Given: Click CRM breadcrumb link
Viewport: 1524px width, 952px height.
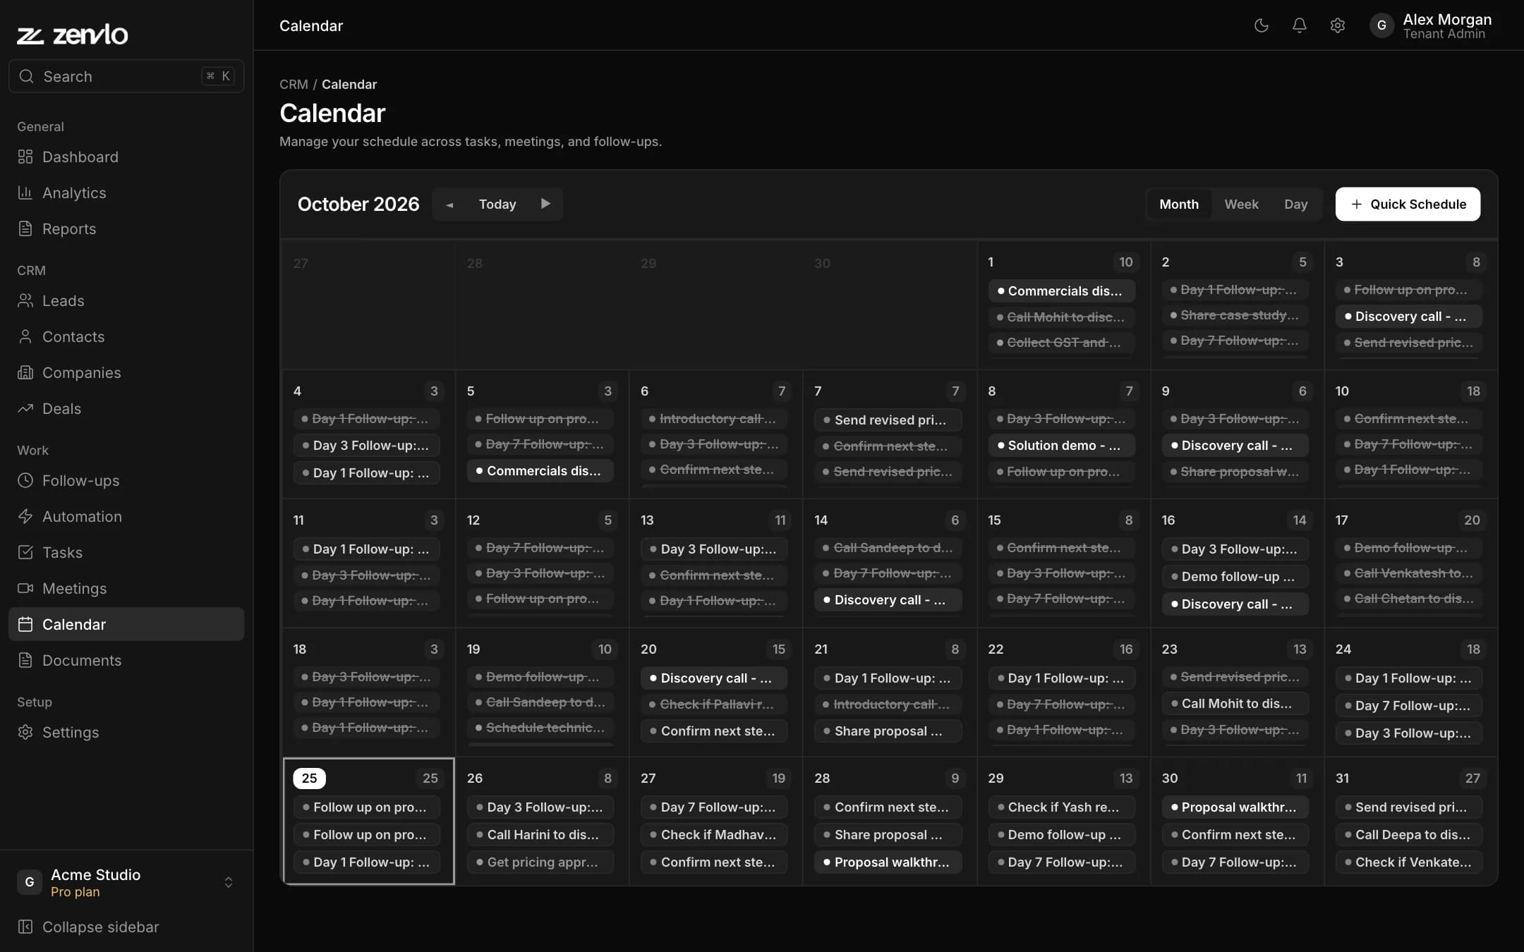Looking at the screenshot, I should pyautogui.click(x=294, y=84).
